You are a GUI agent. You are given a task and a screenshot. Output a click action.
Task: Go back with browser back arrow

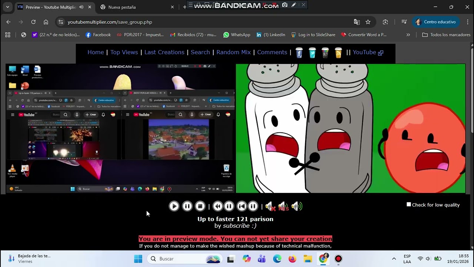coord(9,22)
